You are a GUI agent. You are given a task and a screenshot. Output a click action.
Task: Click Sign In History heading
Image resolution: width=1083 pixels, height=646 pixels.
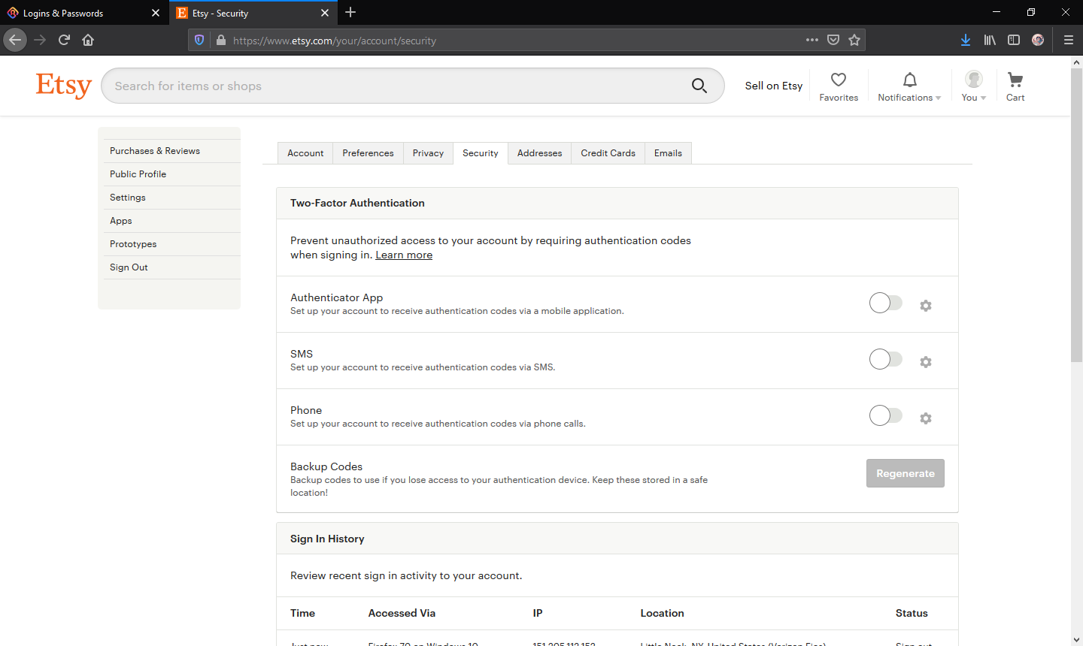tap(327, 539)
